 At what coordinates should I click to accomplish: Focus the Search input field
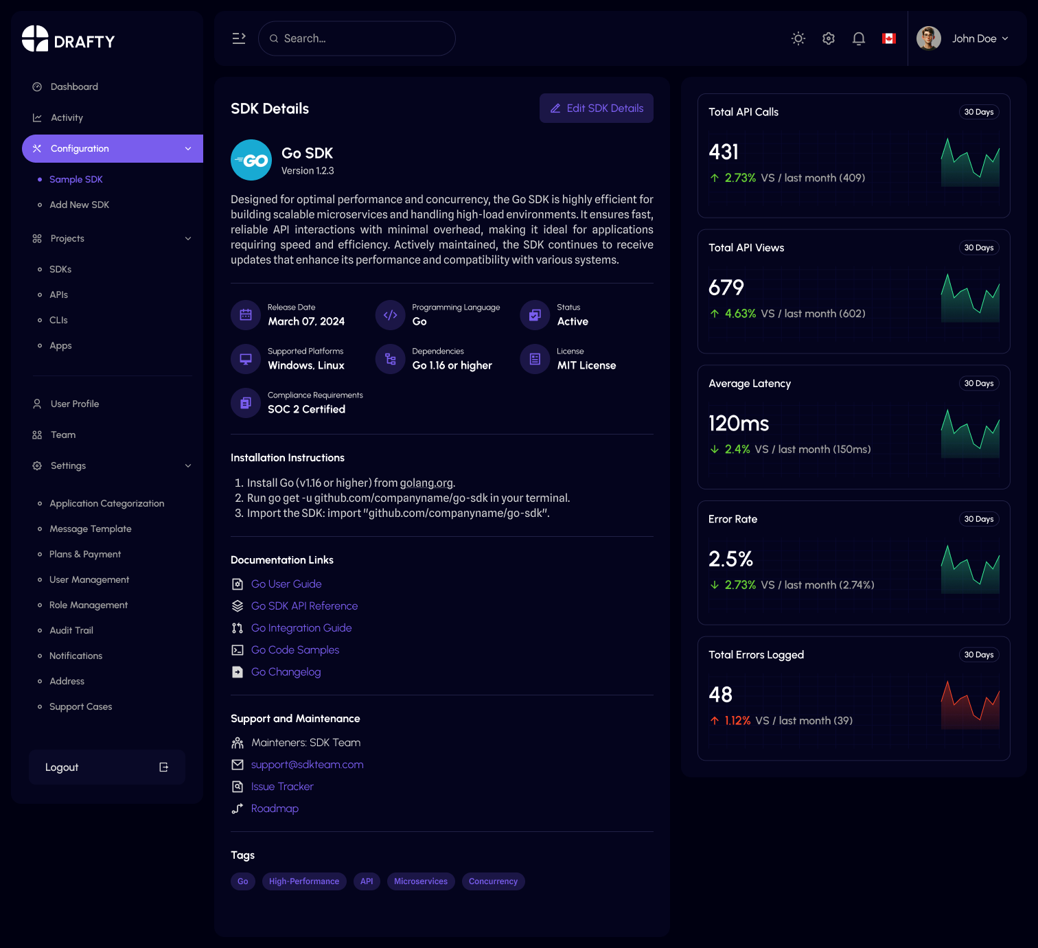(x=357, y=38)
